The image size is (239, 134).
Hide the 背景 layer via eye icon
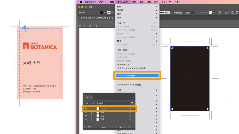(86, 119)
